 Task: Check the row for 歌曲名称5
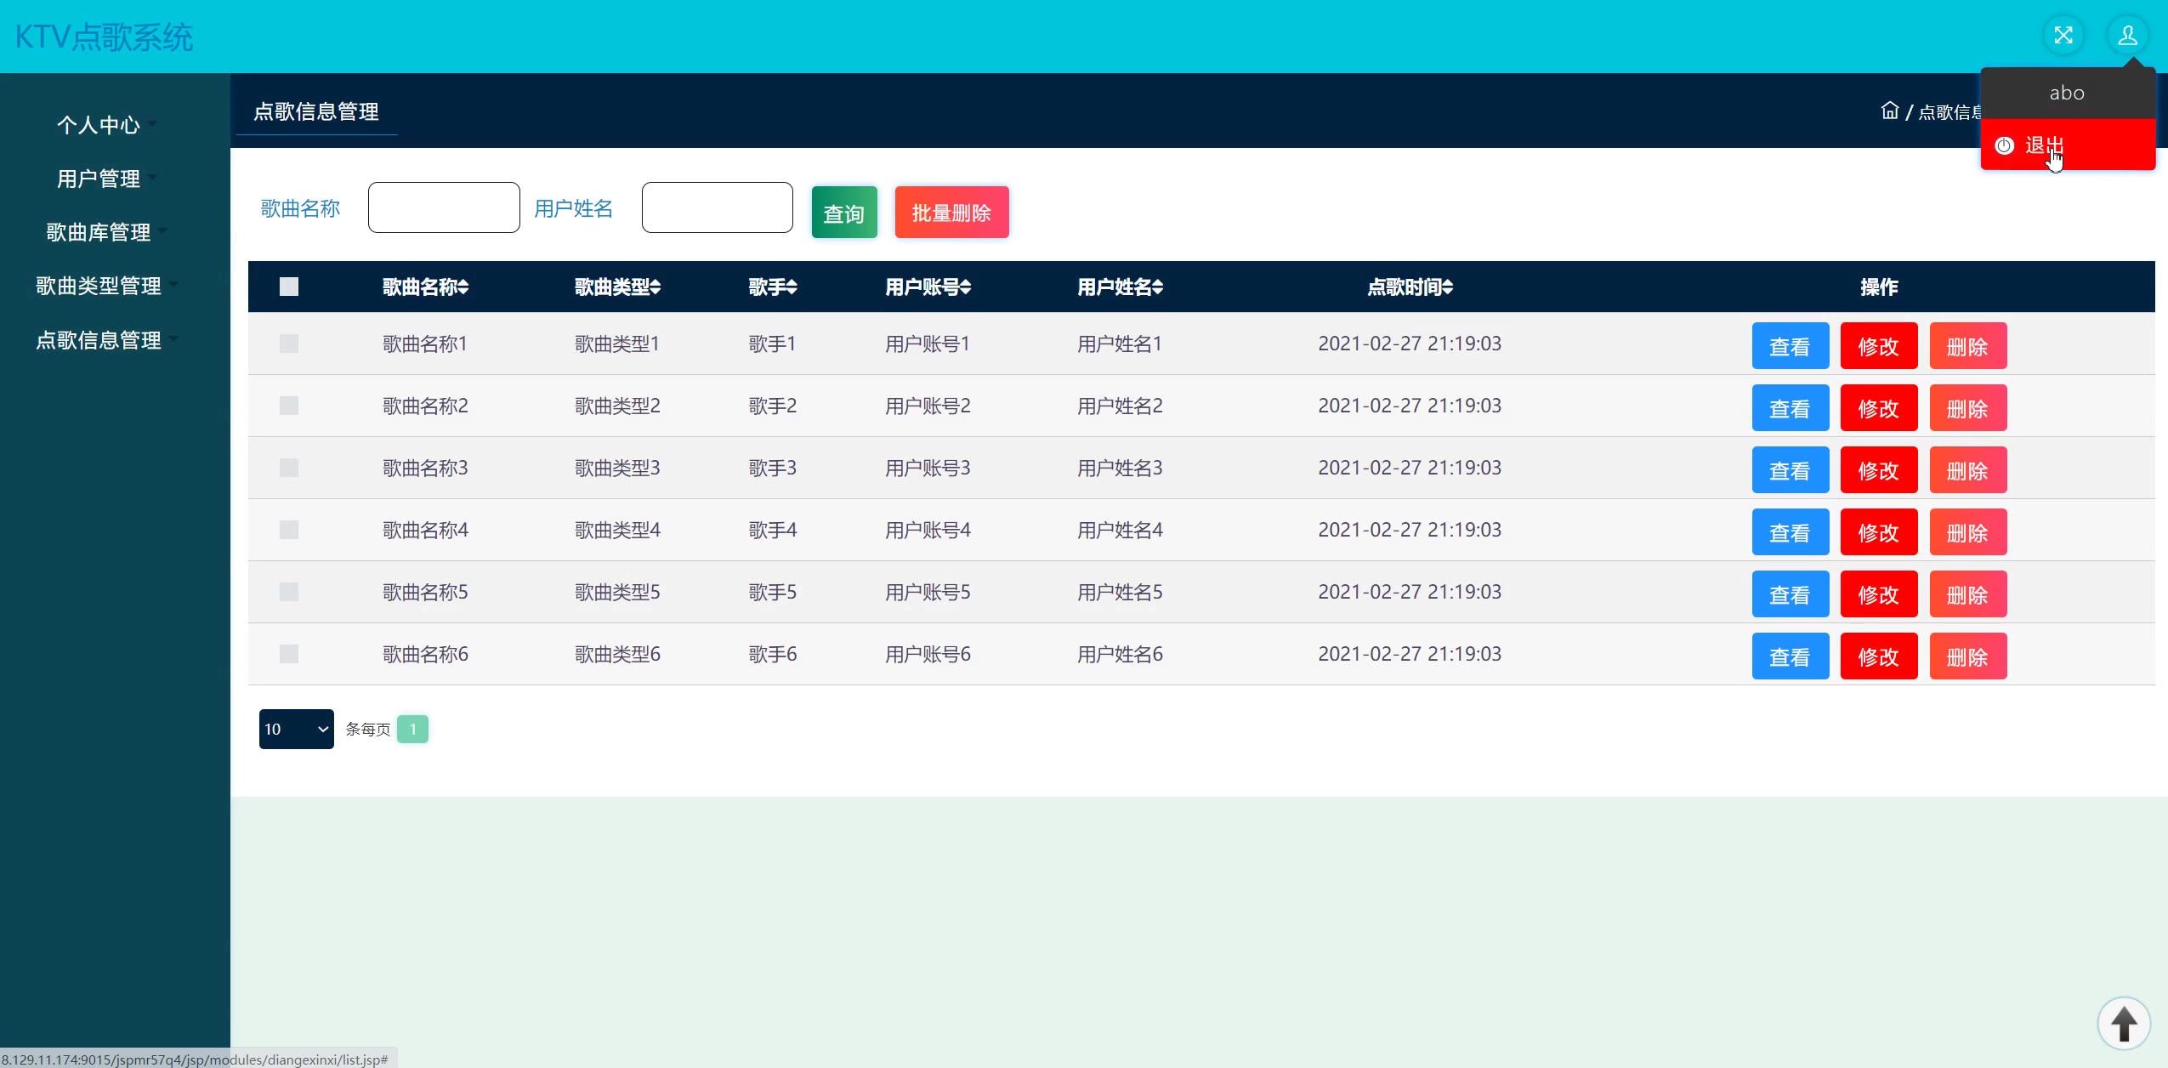point(289,592)
